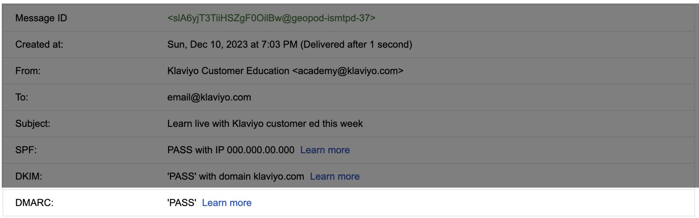Click the "Message ID" row label

click(x=41, y=18)
